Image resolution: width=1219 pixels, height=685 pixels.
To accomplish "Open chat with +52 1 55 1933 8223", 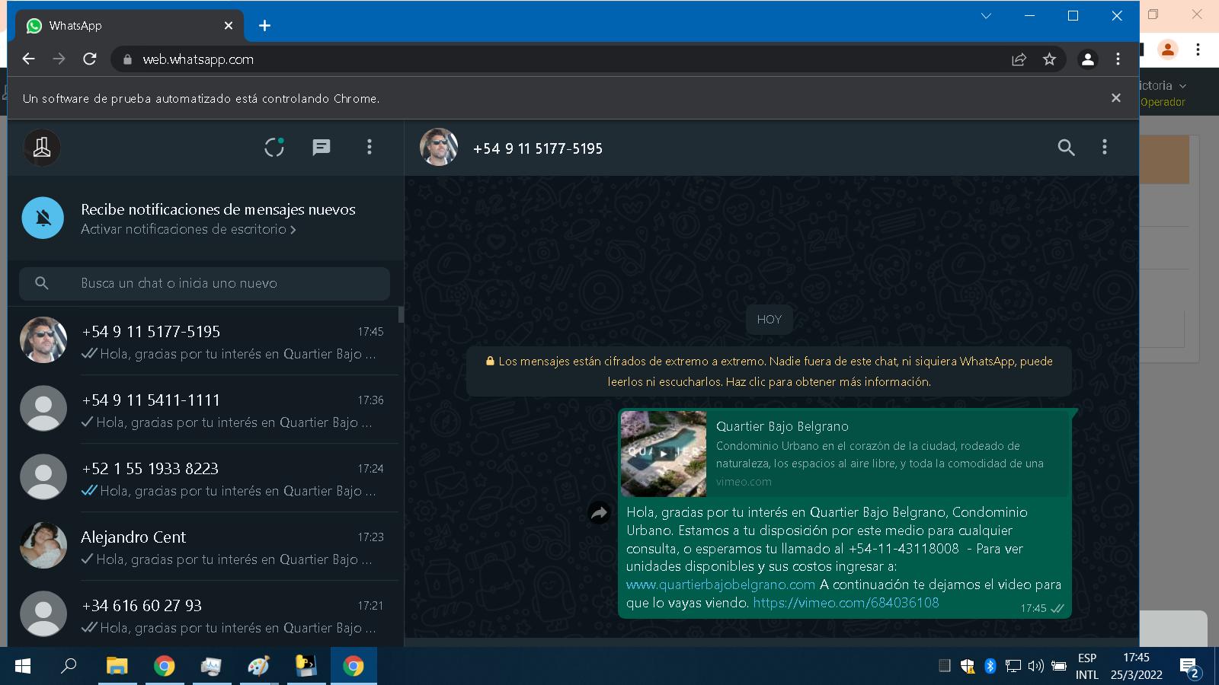I will click(203, 478).
